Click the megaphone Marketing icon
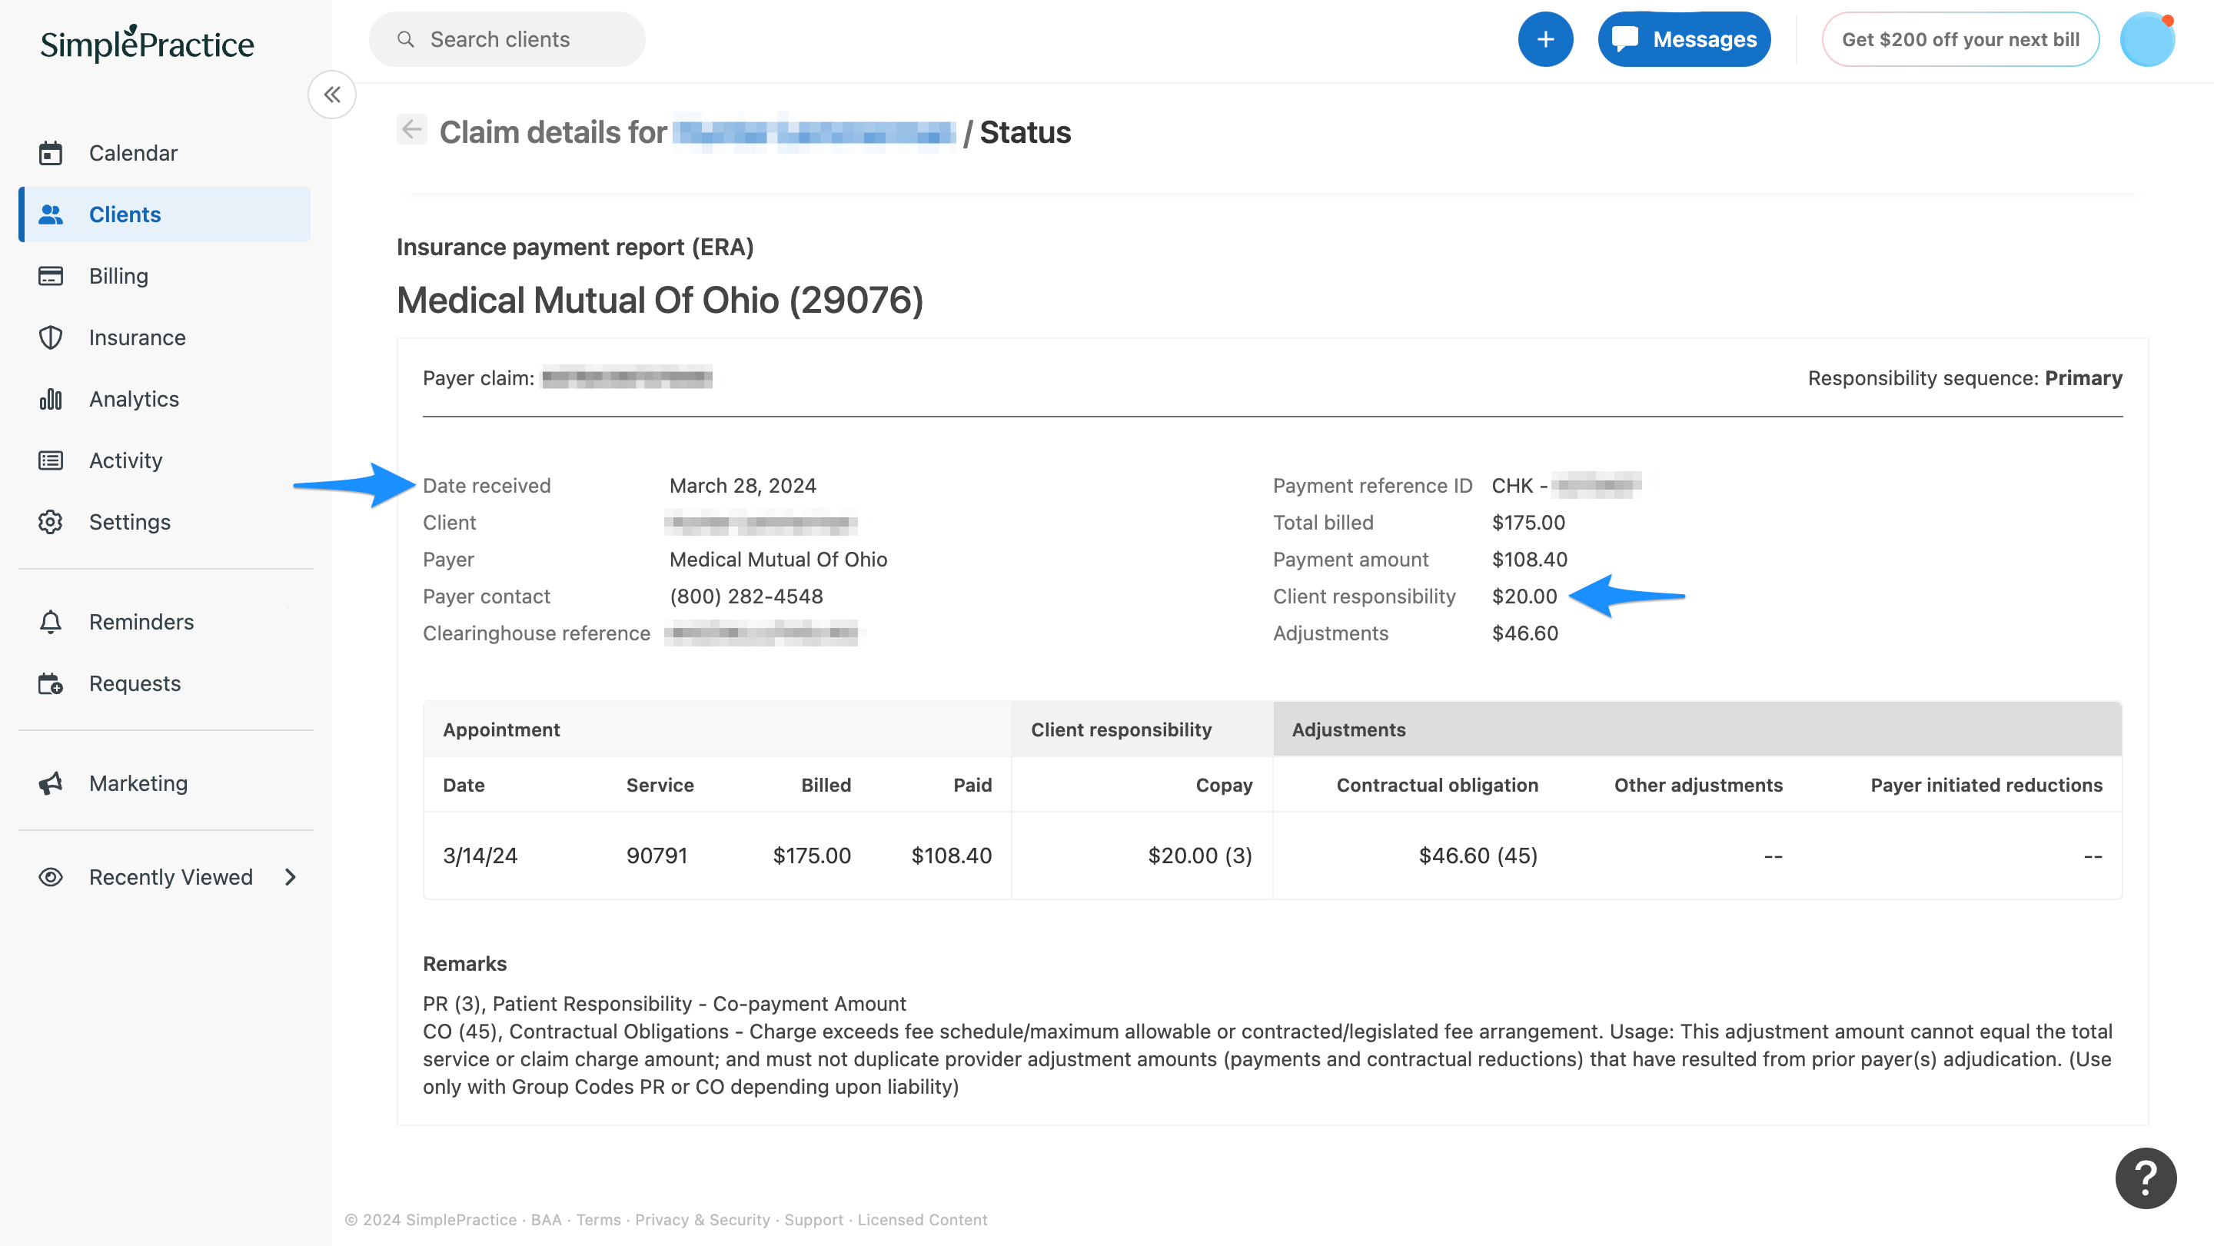 [51, 782]
